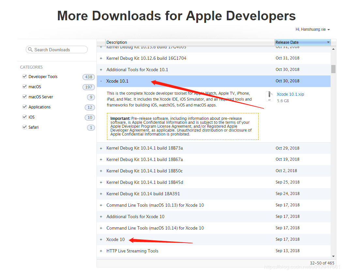Image resolution: width=343 pixels, height=273 pixels.
Task: Select HTTP Live Streaming Tools title text
Action: pos(132,251)
